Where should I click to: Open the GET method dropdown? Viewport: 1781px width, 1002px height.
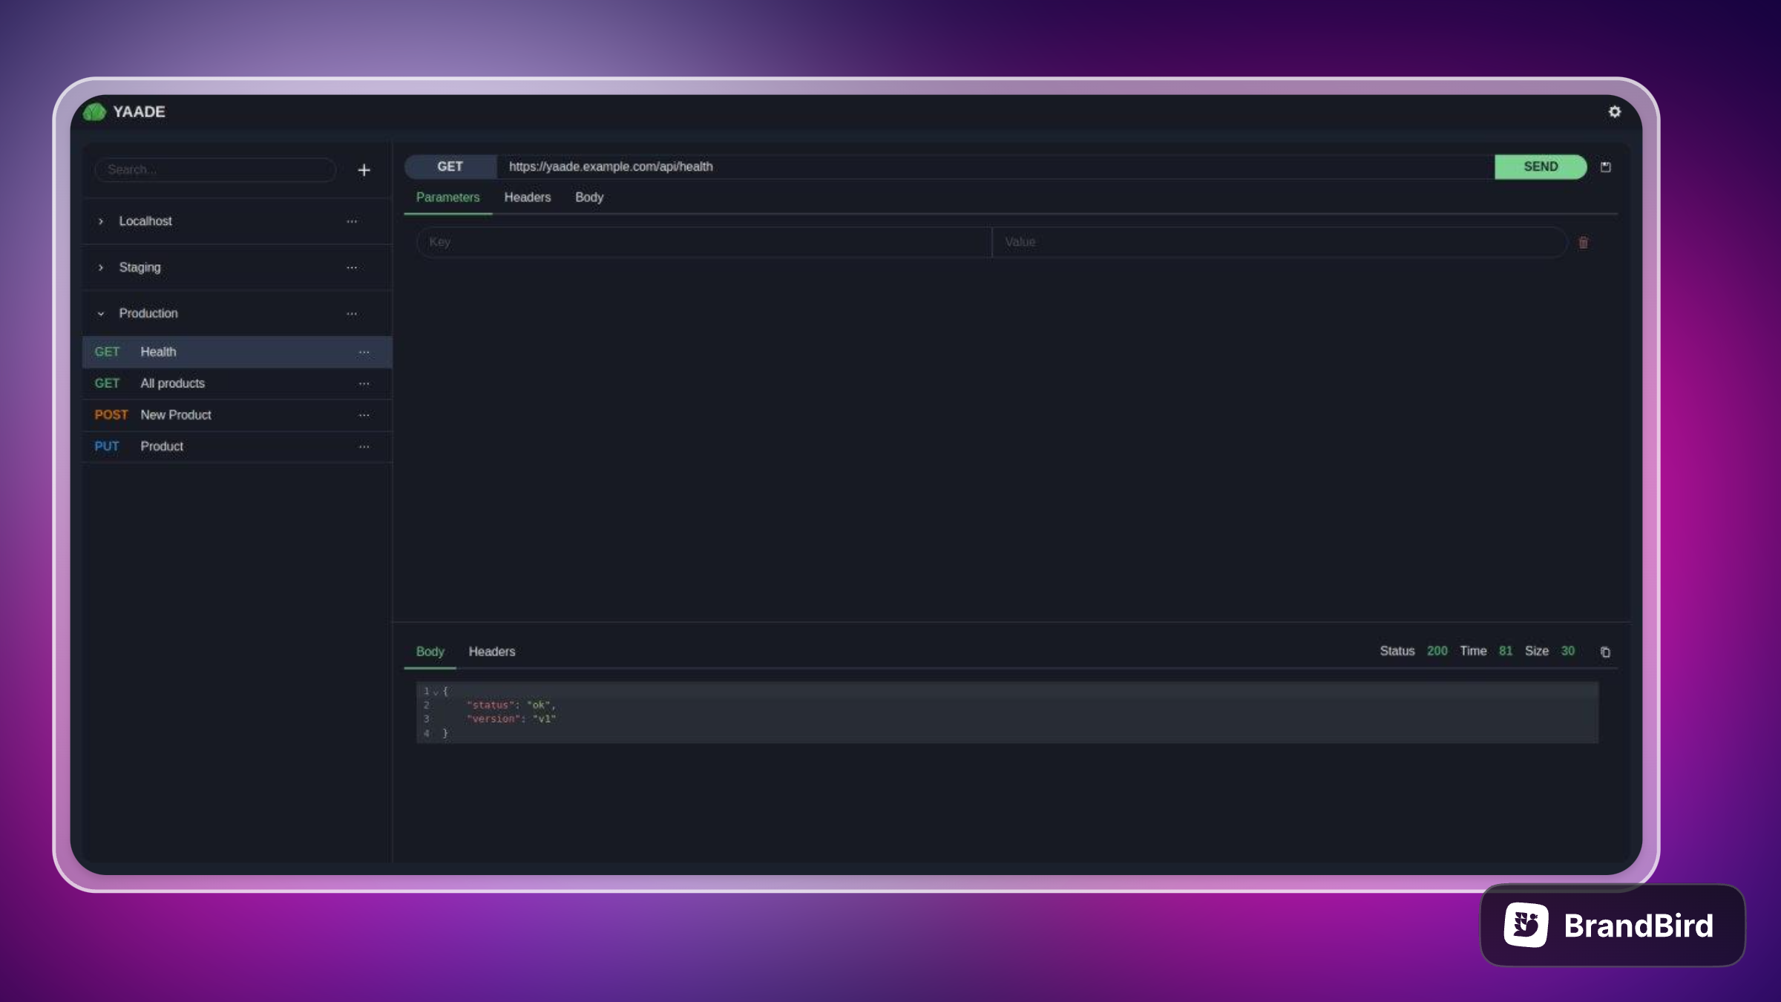pyautogui.click(x=450, y=167)
